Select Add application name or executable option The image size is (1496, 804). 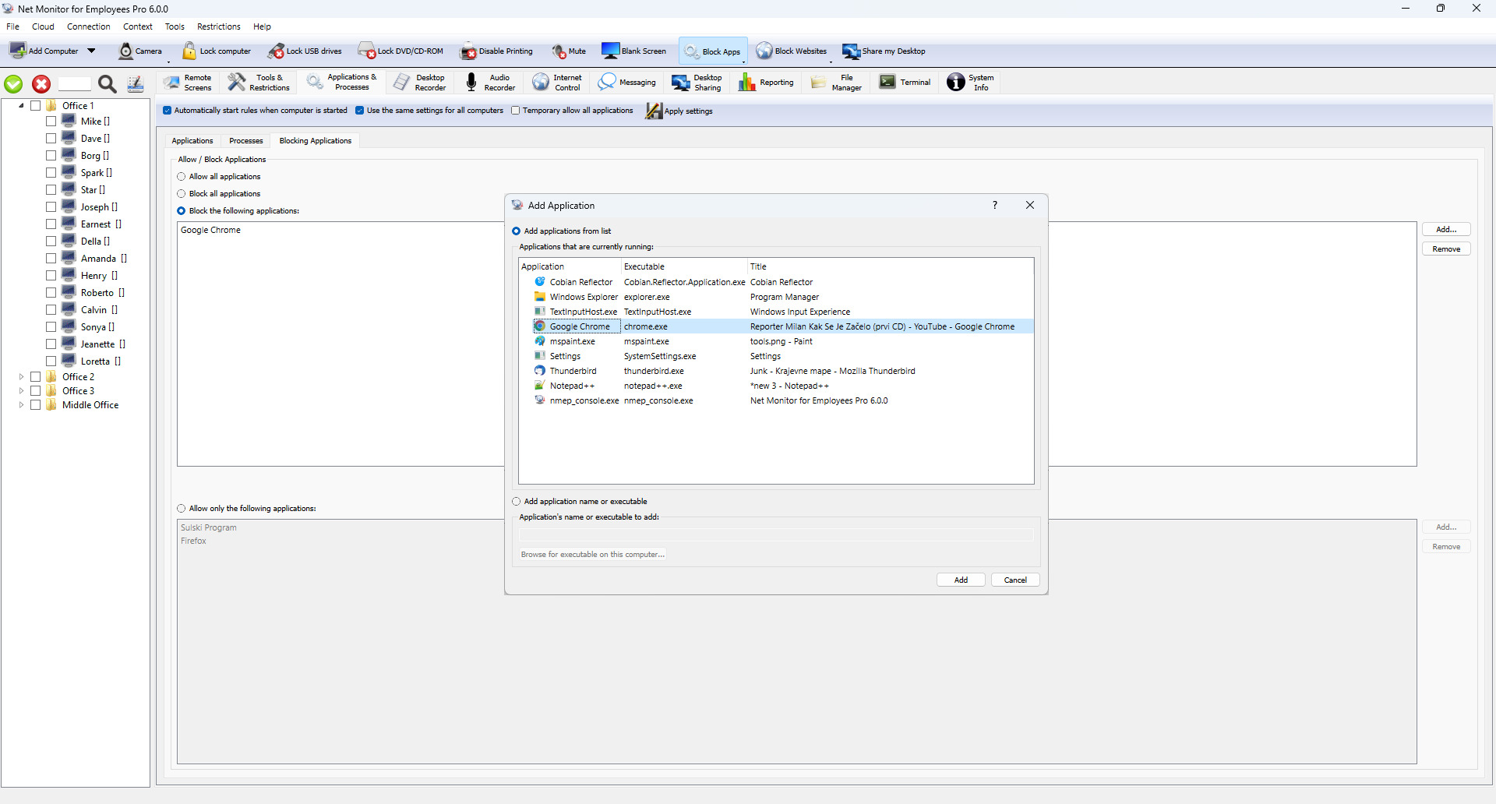(x=517, y=502)
